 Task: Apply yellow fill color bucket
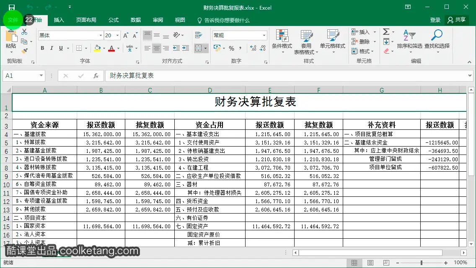(x=97, y=48)
